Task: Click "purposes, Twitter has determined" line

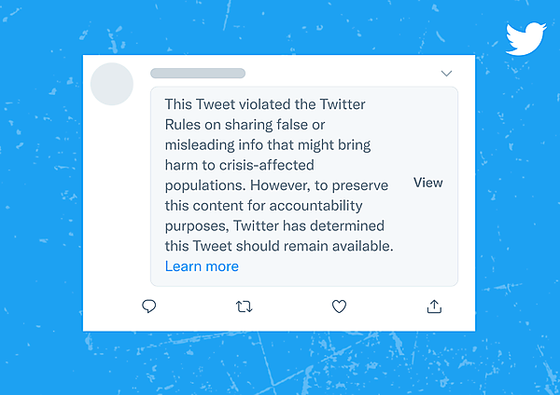Action: (x=274, y=225)
